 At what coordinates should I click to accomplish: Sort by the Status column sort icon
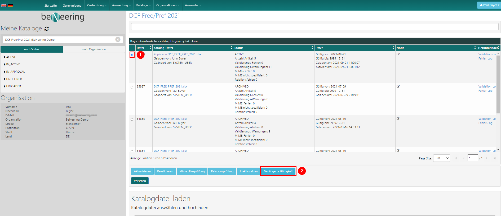pyautogui.click(x=312, y=48)
